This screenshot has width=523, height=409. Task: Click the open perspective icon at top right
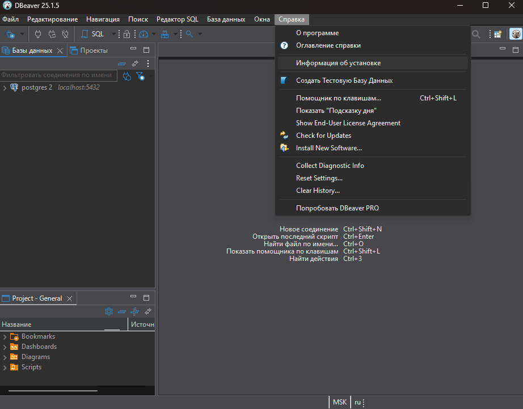point(498,34)
